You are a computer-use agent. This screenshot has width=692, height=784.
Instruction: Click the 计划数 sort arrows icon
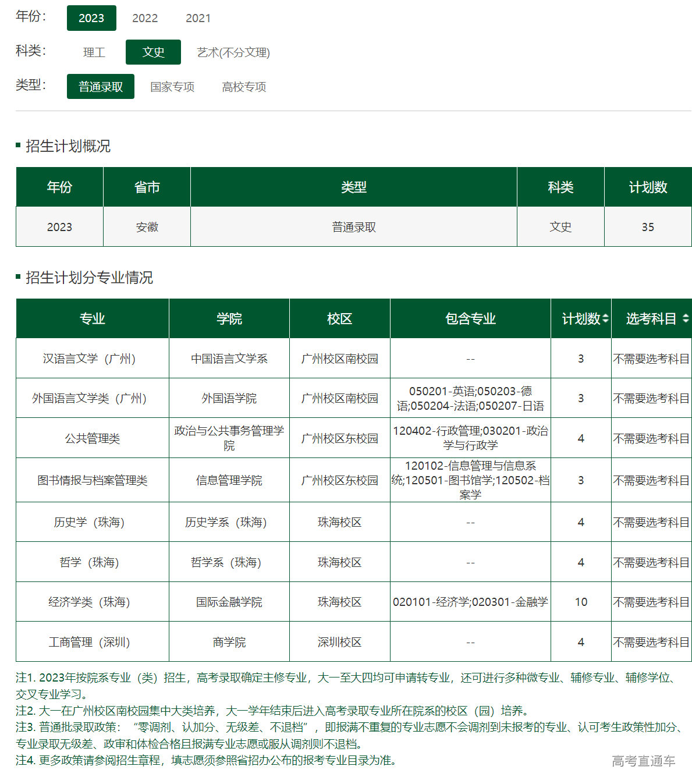coord(605,318)
